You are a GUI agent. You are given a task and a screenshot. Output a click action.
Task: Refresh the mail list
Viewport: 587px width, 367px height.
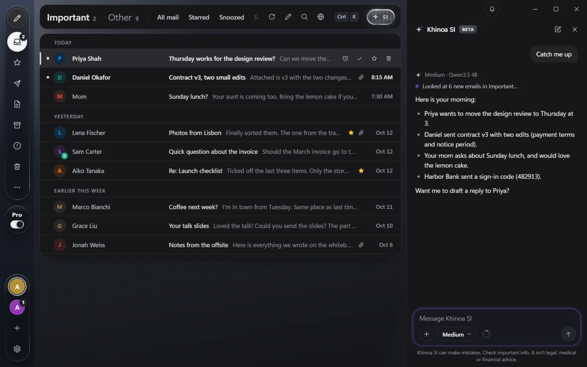tap(272, 17)
